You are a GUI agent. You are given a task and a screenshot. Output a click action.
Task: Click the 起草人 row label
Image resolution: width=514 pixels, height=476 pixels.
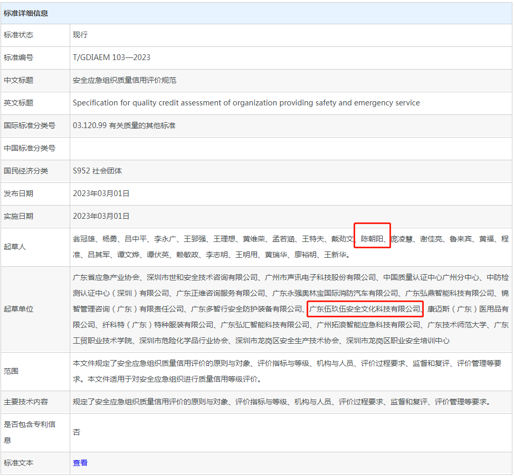pos(15,247)
